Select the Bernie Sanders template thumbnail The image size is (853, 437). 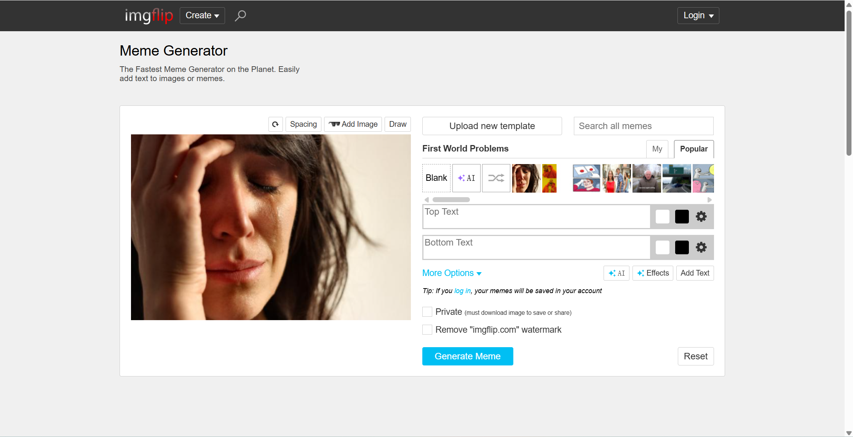coord(646,178)
